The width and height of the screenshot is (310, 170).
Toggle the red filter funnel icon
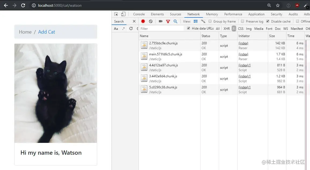pos(168,21)
